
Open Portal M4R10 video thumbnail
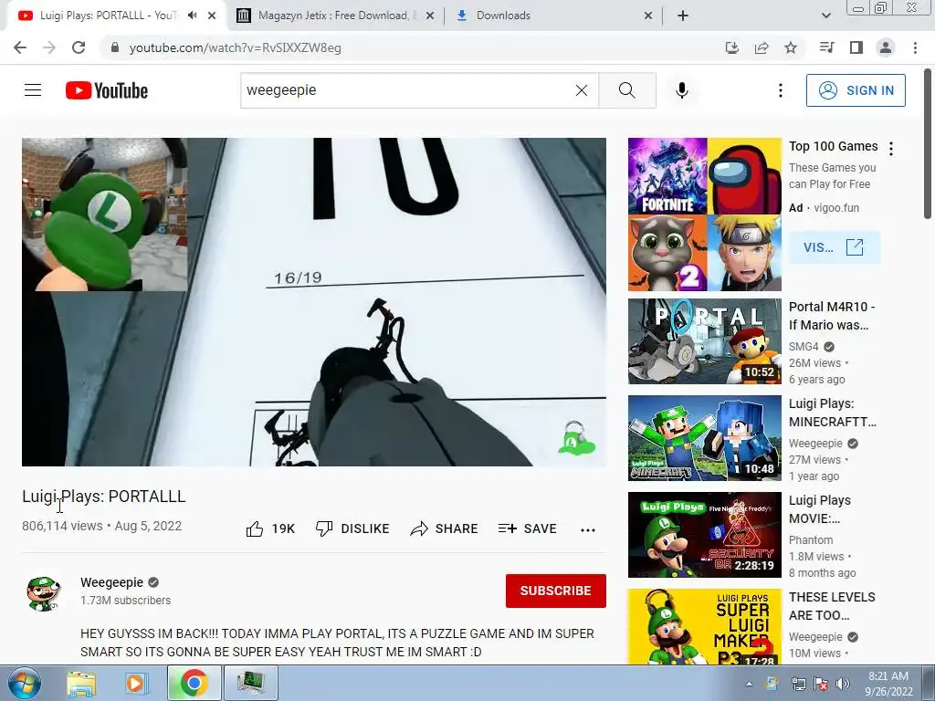704,341
